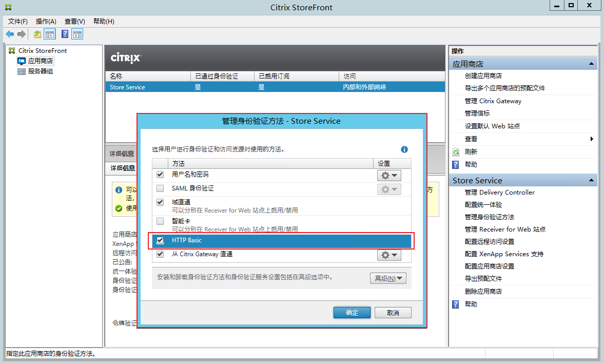The height and width of the screenshot is (363, 604).
Task: Click the help question mark toolbar icon
Action: (65, 34)
